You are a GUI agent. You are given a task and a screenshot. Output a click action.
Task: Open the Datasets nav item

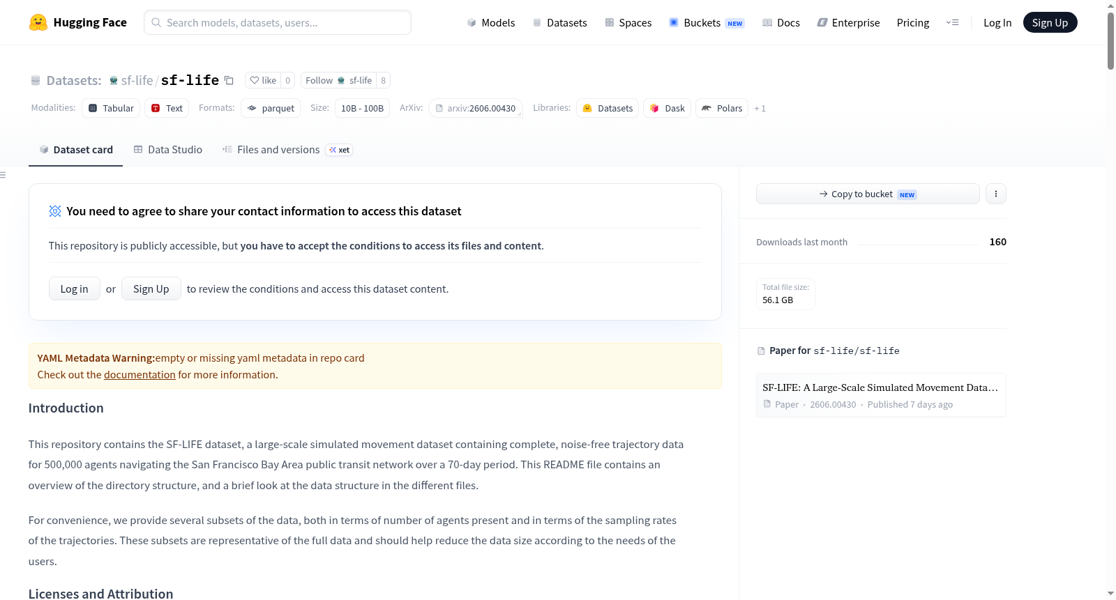click(559, 22)
